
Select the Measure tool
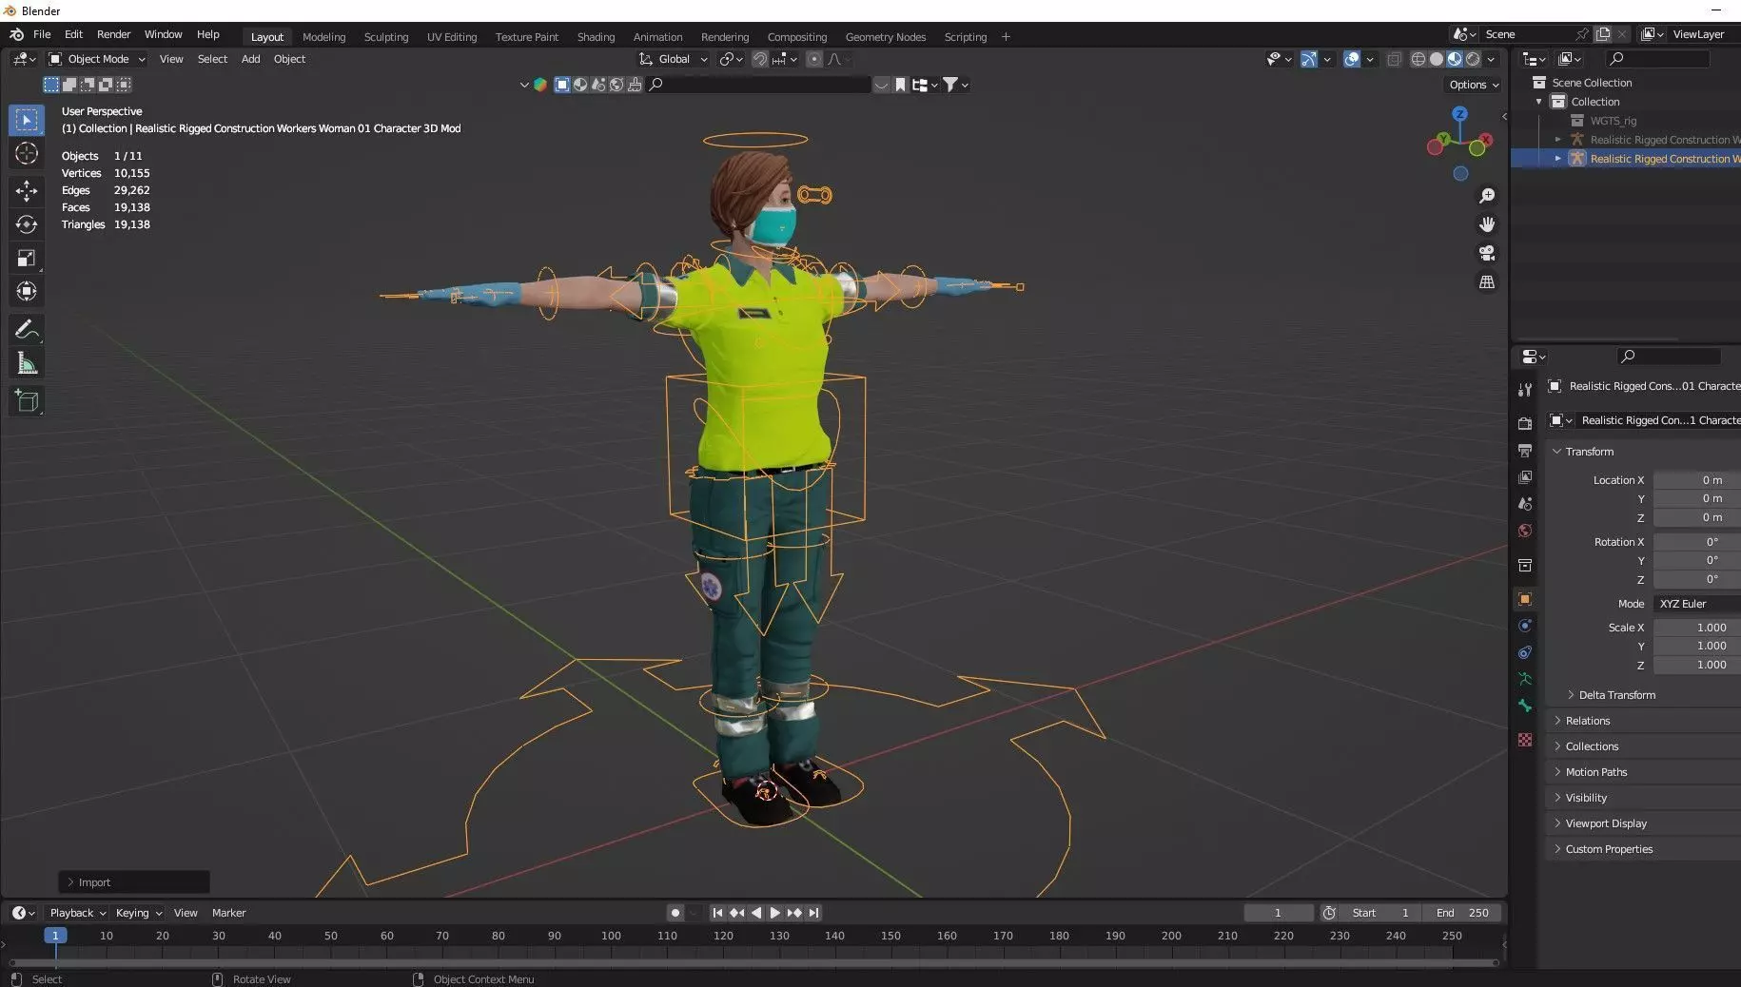[x=27, y=363]
